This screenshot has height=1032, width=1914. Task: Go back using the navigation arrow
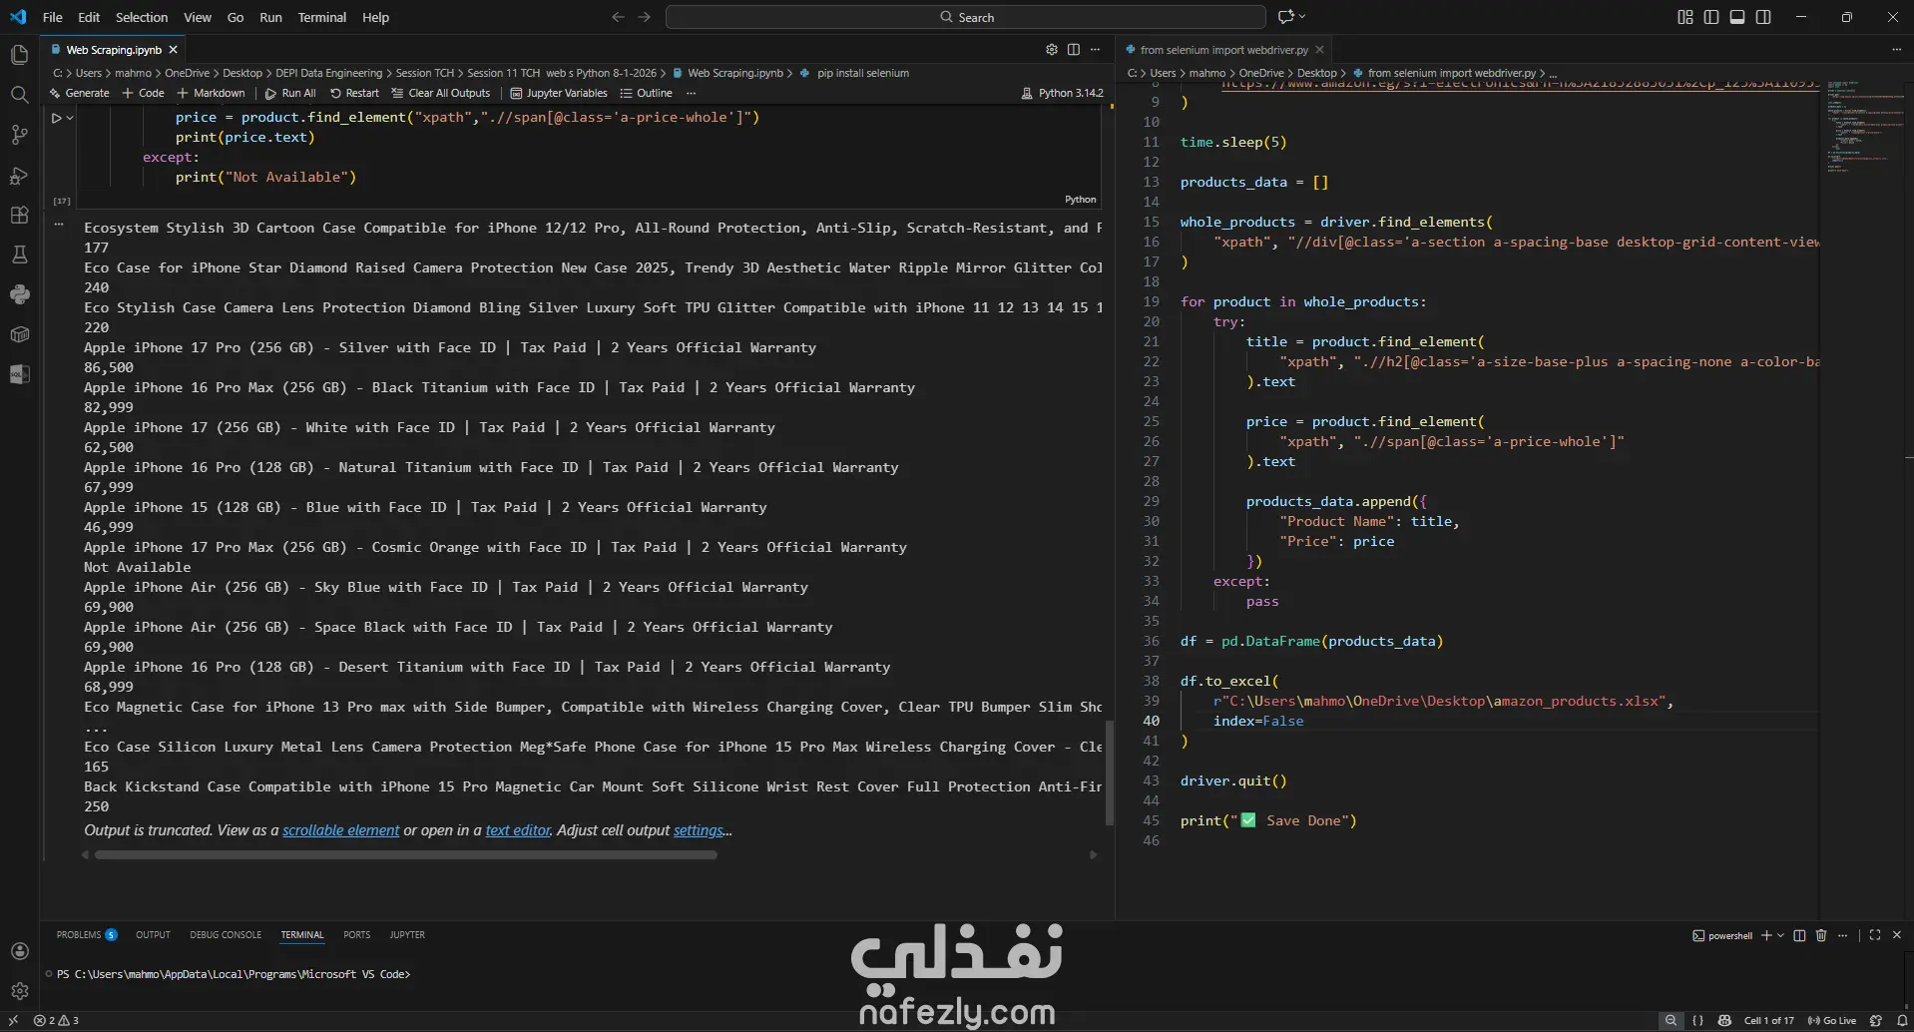(618, 17)
